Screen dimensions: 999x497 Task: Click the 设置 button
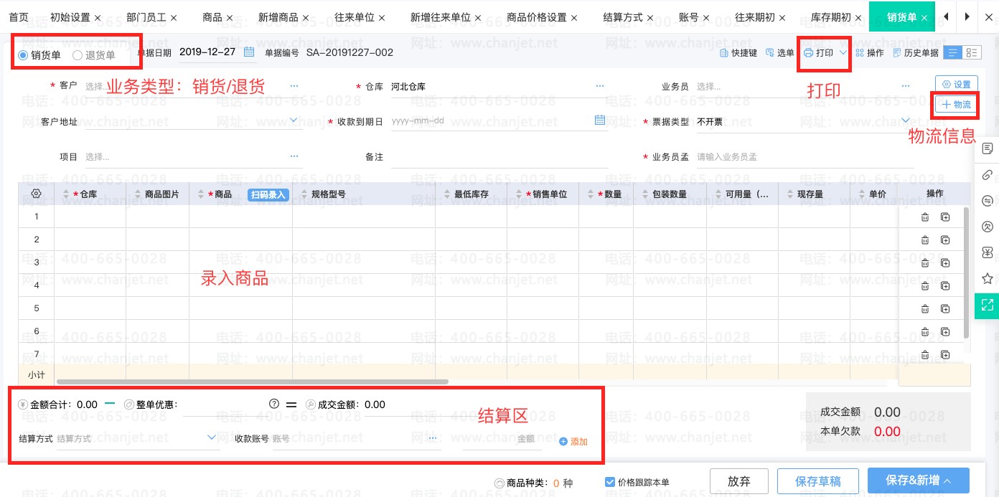point(957,84)
